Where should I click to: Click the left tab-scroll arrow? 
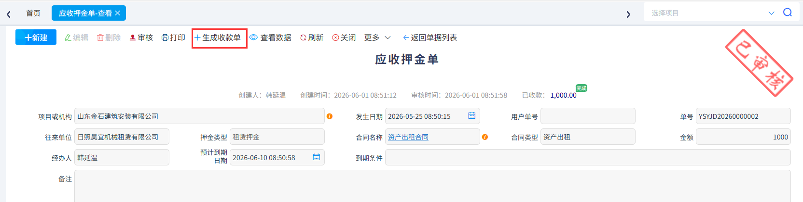pyautogui.click(x=9, y=14)
